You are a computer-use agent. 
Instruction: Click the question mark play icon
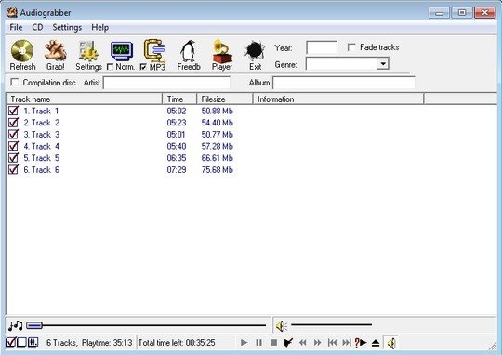[361, 343]
